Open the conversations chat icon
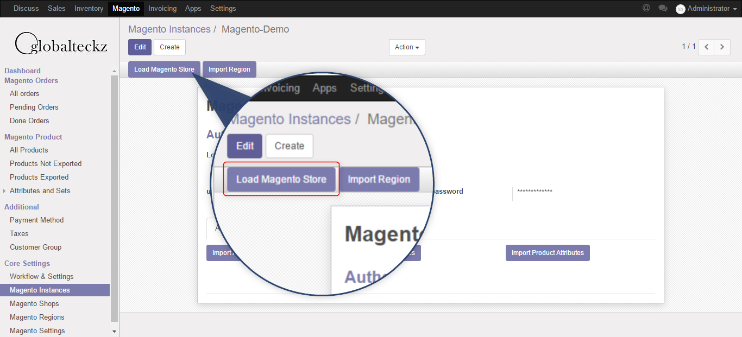Viewport: 742px width, 337px height. coord(663,8)
